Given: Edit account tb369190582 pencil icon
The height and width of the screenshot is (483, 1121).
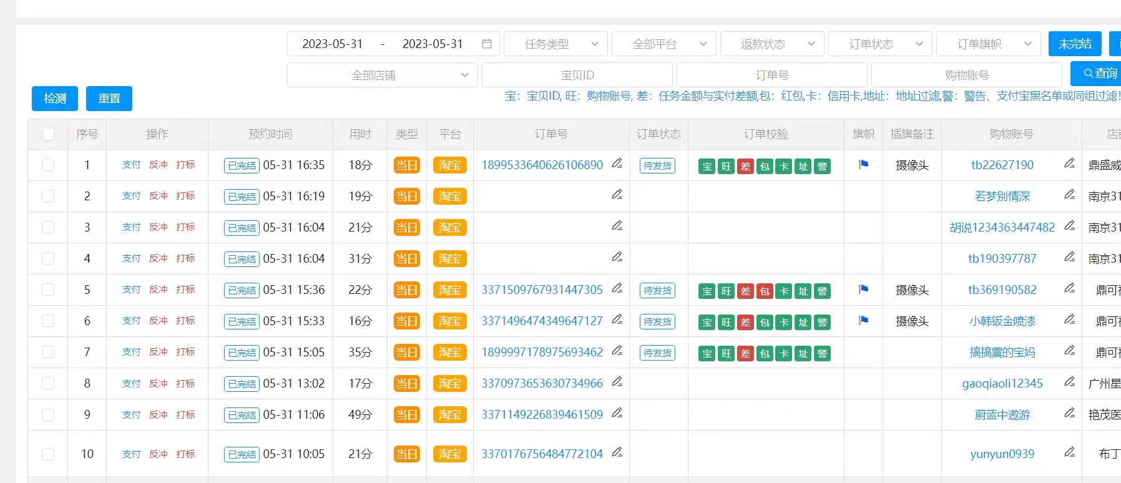Looking at the screenshot, I should point(1069,288).
